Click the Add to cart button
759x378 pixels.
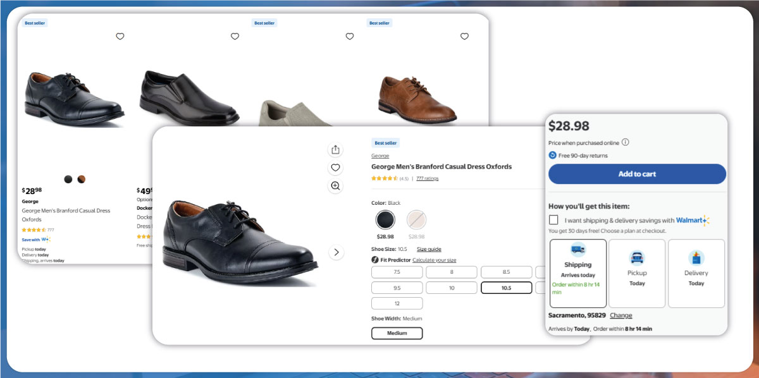pyautogui.click(x=637, y=174)
